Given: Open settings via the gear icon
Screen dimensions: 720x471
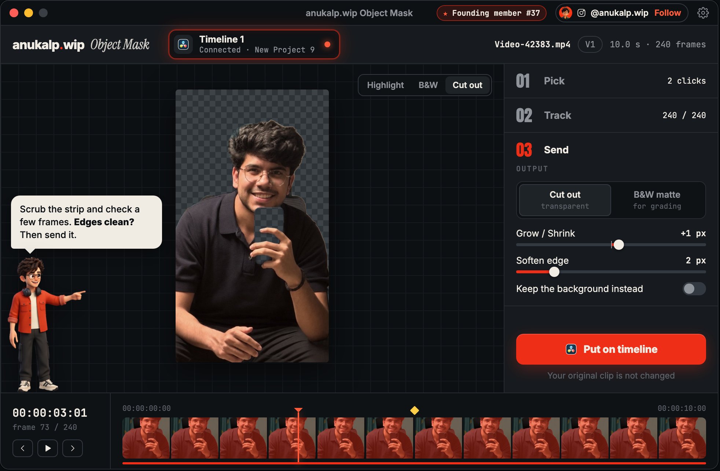Looking at the screenshot, I should click(x=703, y=13).
